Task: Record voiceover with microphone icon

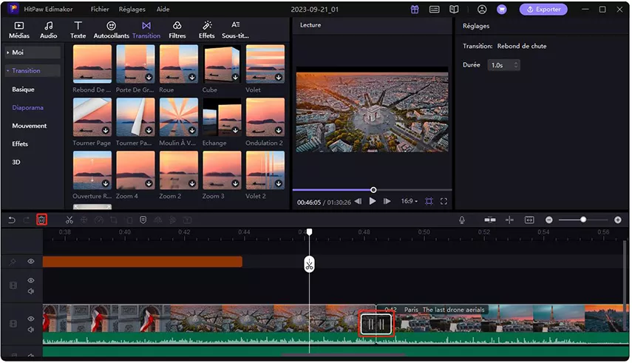Action: pos(462,220)
